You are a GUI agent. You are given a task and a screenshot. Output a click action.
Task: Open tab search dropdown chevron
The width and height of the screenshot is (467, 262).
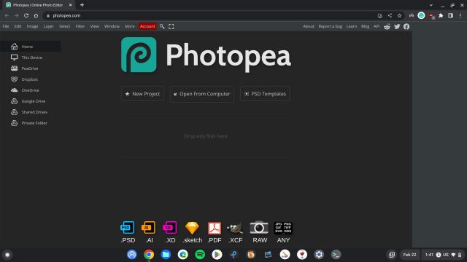(431, 5)
